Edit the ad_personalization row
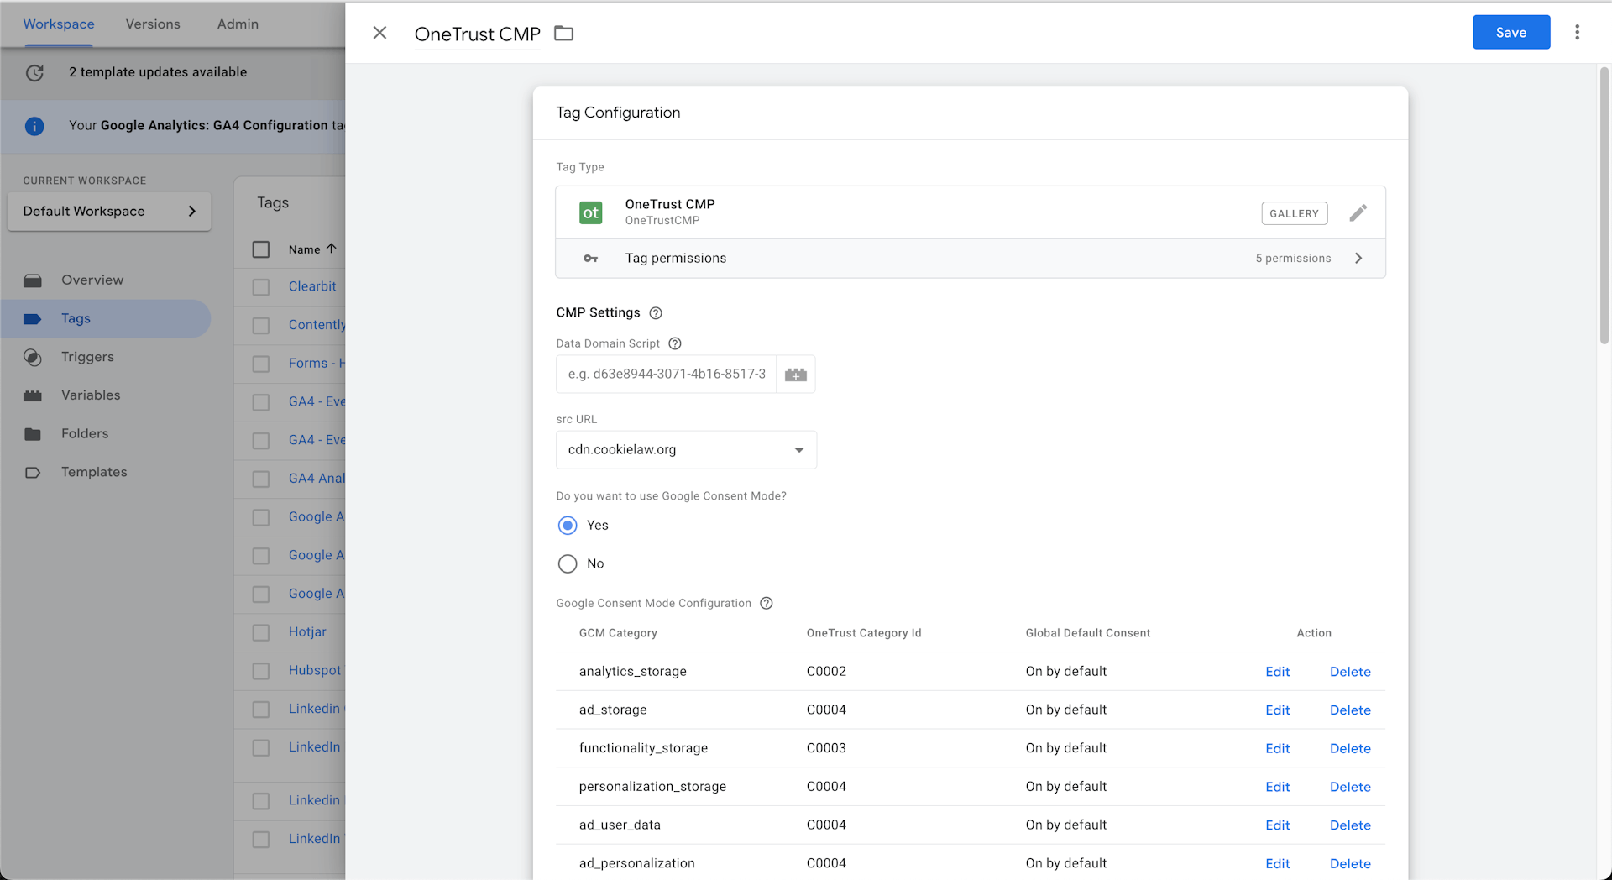 tap(1277, 864)
